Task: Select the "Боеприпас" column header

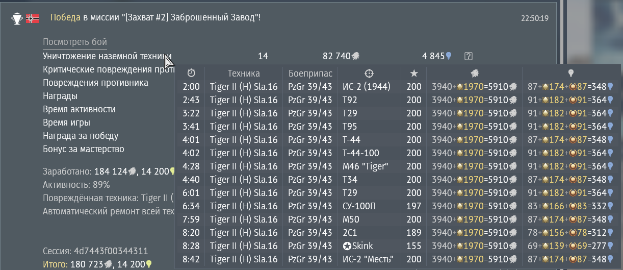Action: (310, 73)
